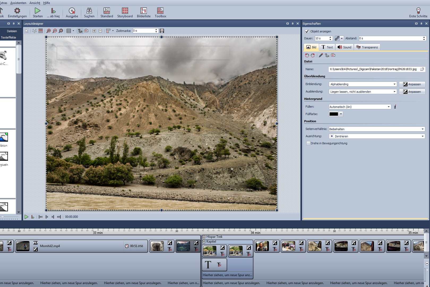430x287 pixels.
Task: Expand the Seitenverhältnis dropdown
Action: click(377, 129)
